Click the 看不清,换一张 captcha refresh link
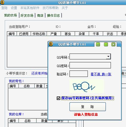The width and height of the screenshot is (126, 127). [101, 74]
